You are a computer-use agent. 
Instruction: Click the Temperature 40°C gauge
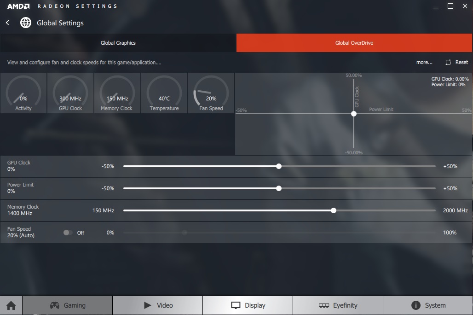(164, 93)
